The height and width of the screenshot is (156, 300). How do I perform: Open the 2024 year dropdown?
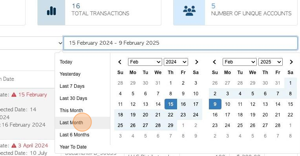tap(176, 62)
